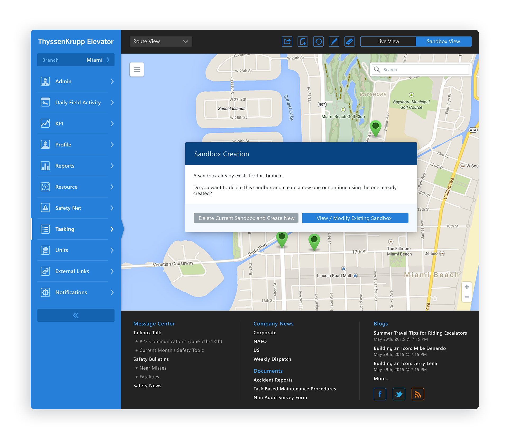This screenshot has height=440, width=508.
Task: Open Summer Travel Tips for Riding Escalators
Action: (420, 333)
